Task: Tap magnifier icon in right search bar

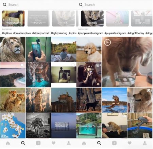Action: (x=81, y=5)
